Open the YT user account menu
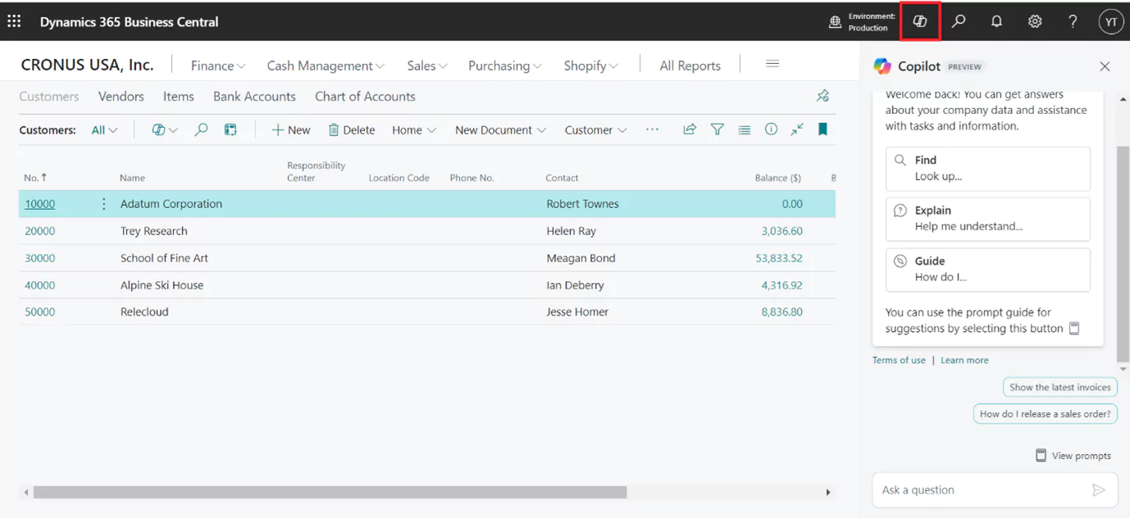1130x518 pixels. coord(1111,22)
